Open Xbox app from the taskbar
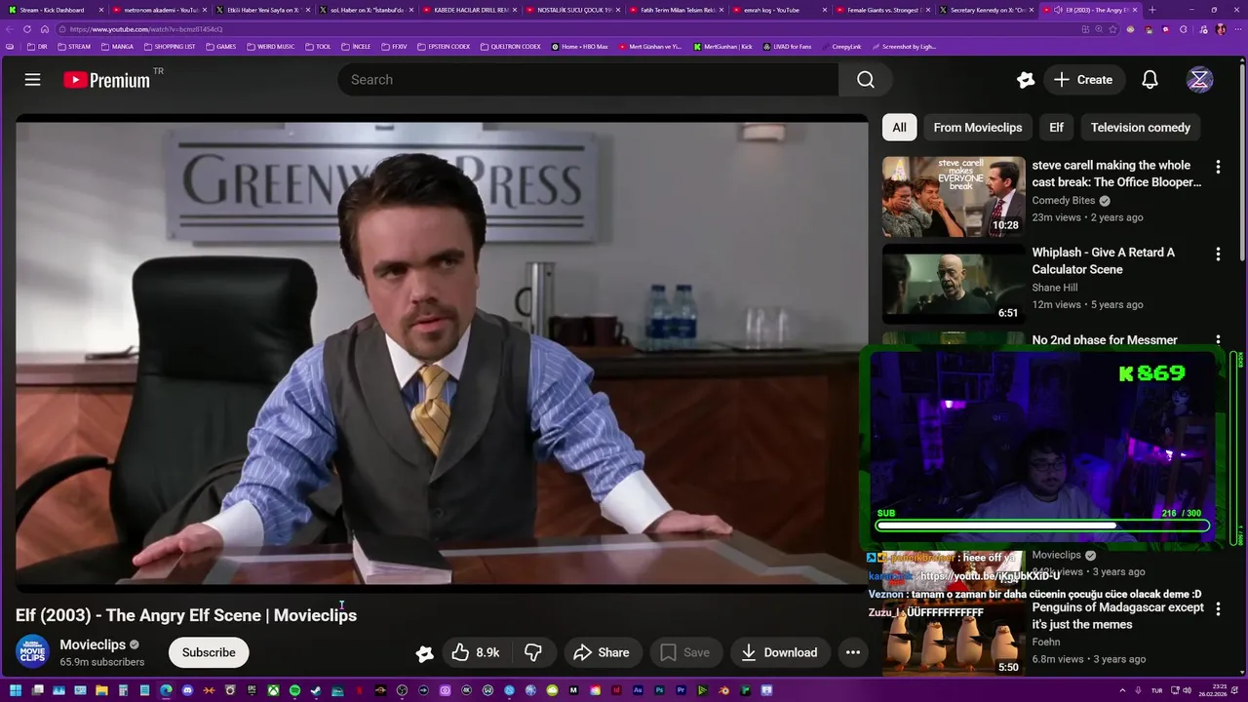Image resolution: width=1248 pixels, height=702 pixels. coord(273,690)
